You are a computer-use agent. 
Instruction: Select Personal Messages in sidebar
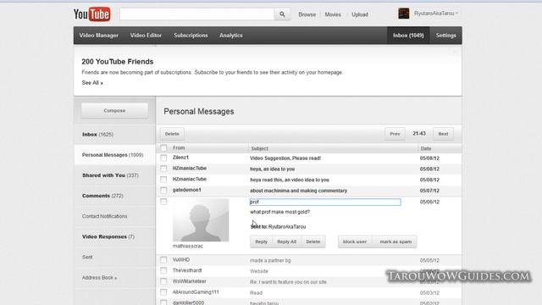click(113, 155)
